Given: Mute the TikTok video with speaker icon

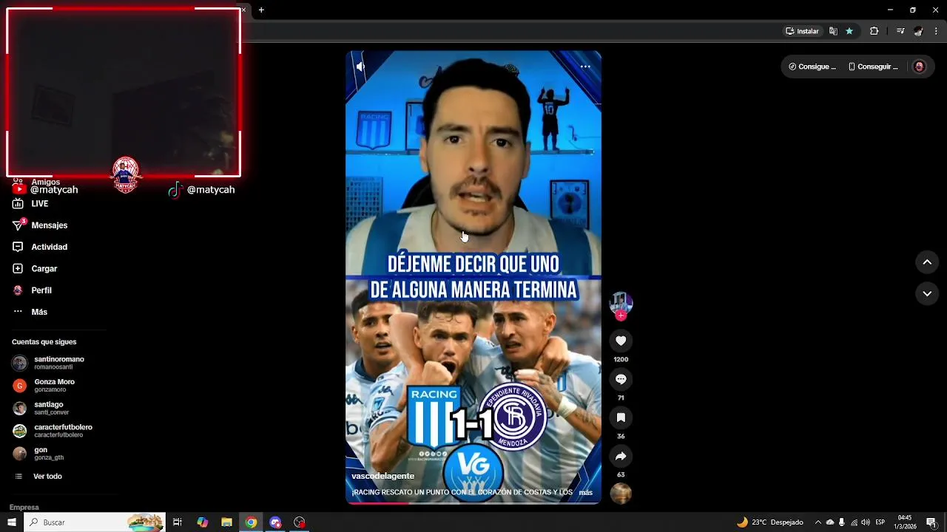Looking at the screenshot, I should point(360,66).
